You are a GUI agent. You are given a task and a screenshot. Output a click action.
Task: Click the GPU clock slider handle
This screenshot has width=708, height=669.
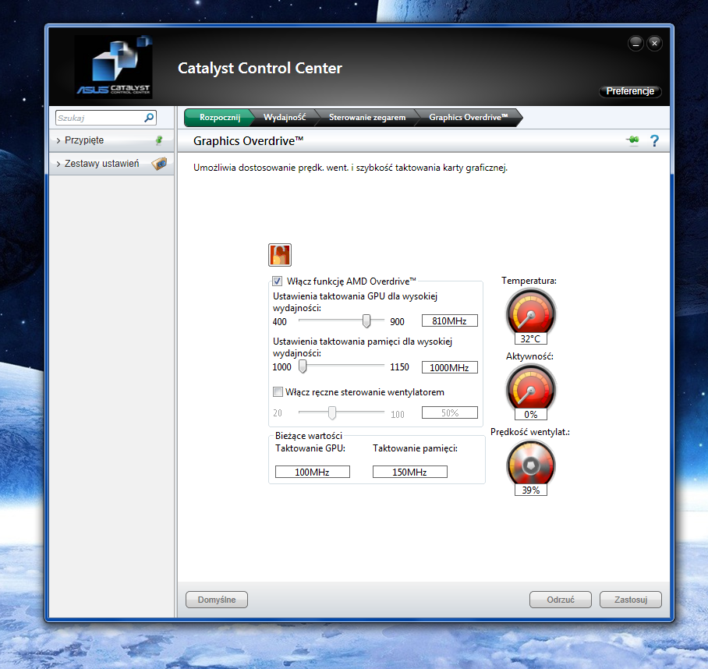pyautogui.click(x=366, y=321)
